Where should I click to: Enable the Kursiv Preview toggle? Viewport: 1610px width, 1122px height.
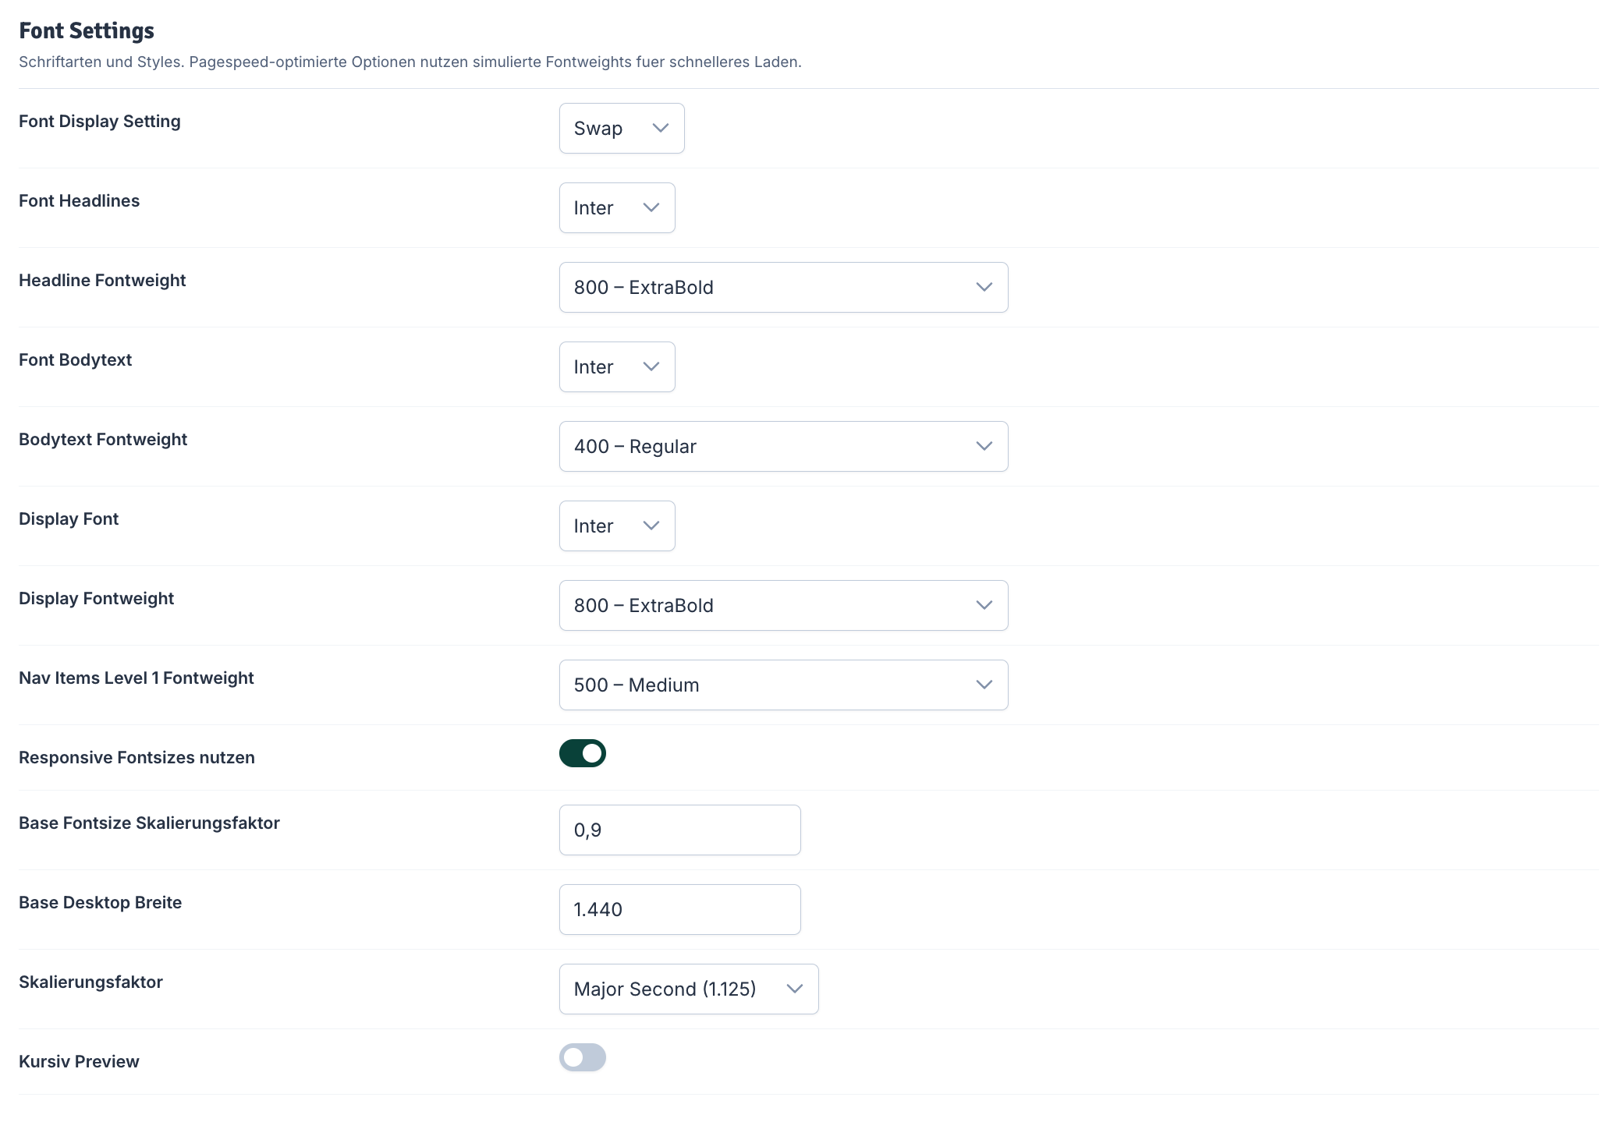(583, 1057)
